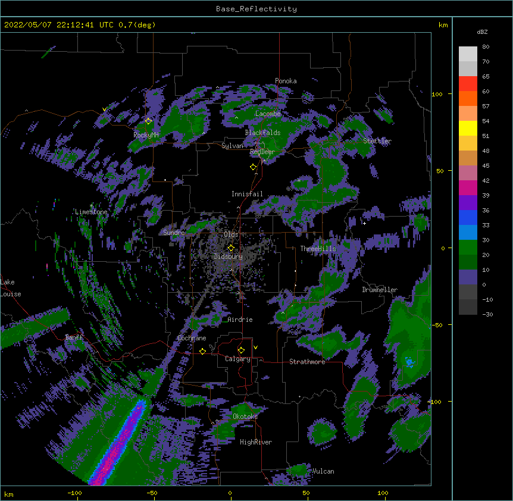Image resolution: width=513 pixels, height=501 pixels.
Task: Click the -50 tick on the vertical axis
Action: [437, 325]
